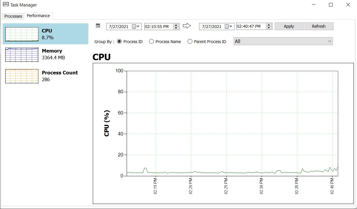Select the Process Count graph thumbnail
Viewport: 357px width, 209px height.
pyautogui.click(x=22, y=76)
